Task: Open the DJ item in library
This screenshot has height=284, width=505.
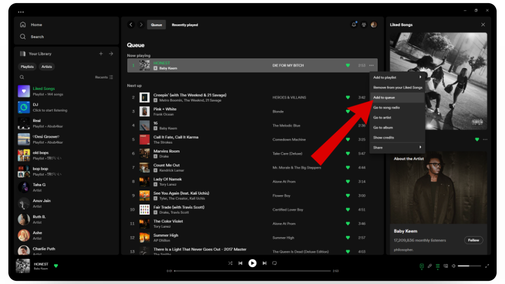Action: 66,107
